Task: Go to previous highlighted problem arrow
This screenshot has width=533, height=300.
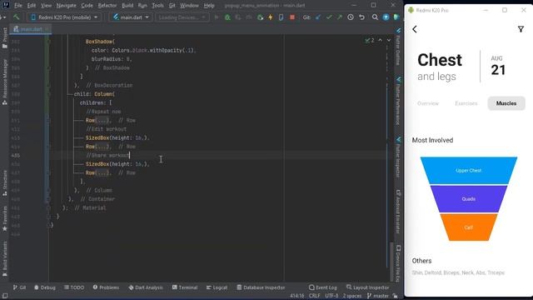Action: point(380,40)
